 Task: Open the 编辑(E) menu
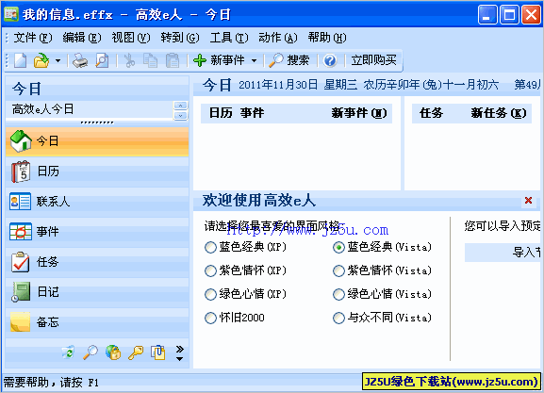(x=82, y=38)
